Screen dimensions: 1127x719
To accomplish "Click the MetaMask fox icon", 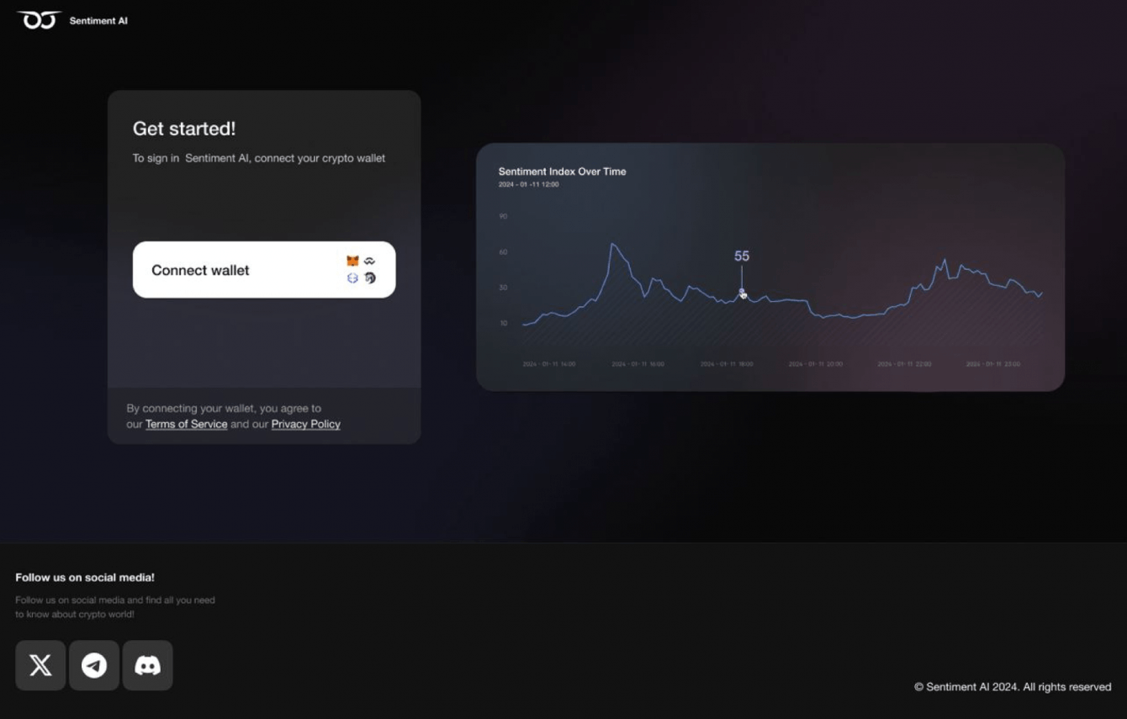I will point(352,262).
